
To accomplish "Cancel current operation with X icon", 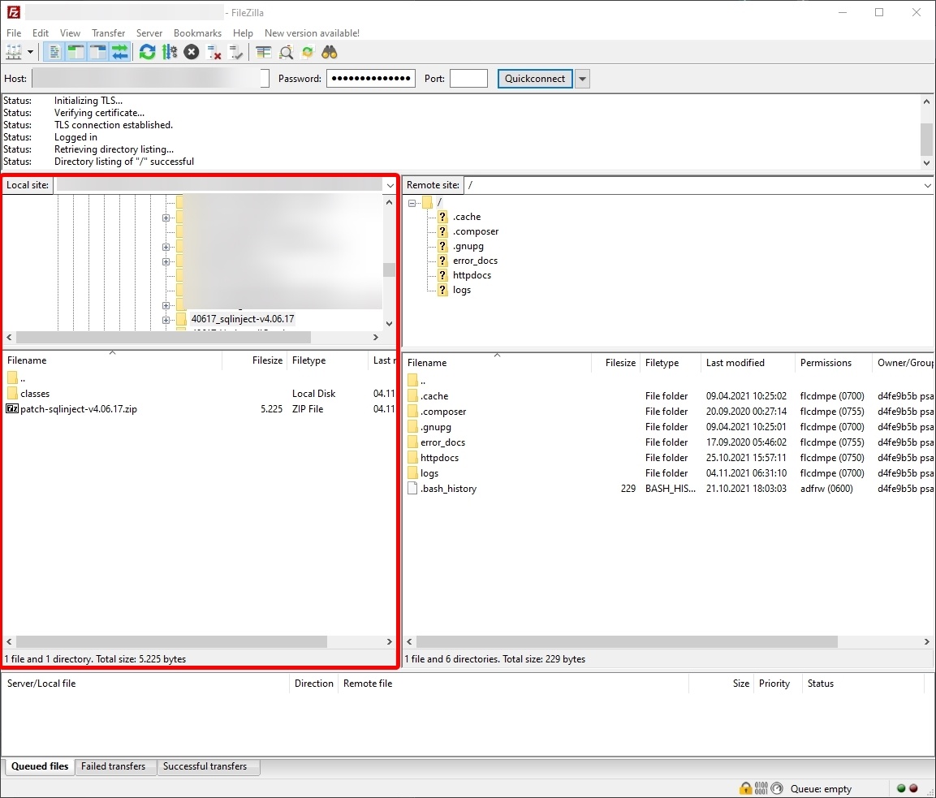I will coord(192,52).
